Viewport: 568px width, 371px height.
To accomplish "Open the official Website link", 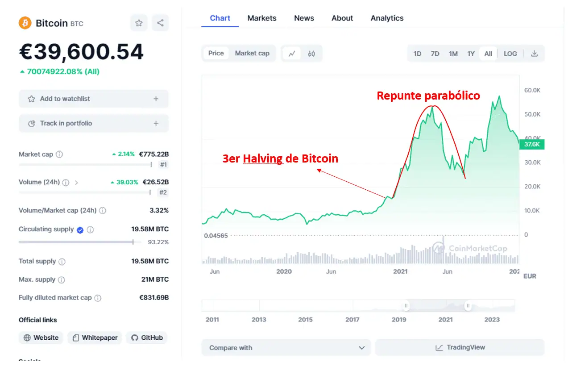I will tap(41, 338).
